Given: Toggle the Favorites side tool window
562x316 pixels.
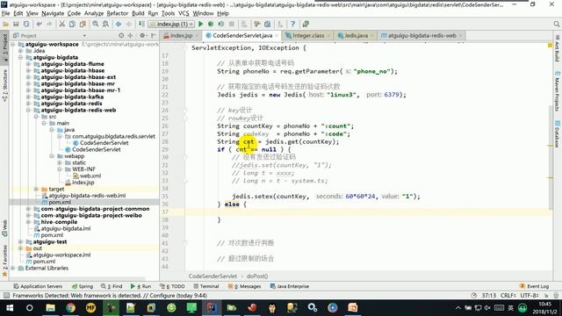Looking at the screenshot, I should click(4, 261).
